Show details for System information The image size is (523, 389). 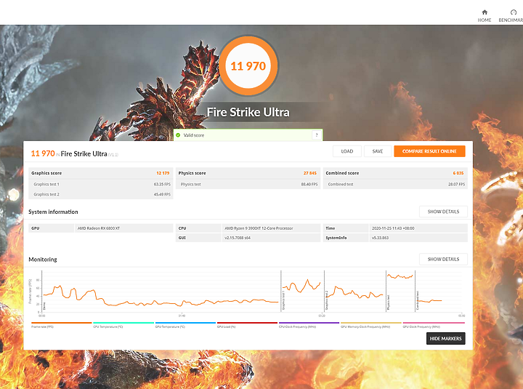coord(443,212)
